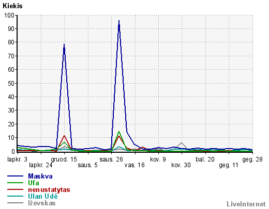Click the gray Iževskas bump at kov. 30
The width and height of the screenshot is (269, 209).
pyautogui.click(x=182, y=143)
